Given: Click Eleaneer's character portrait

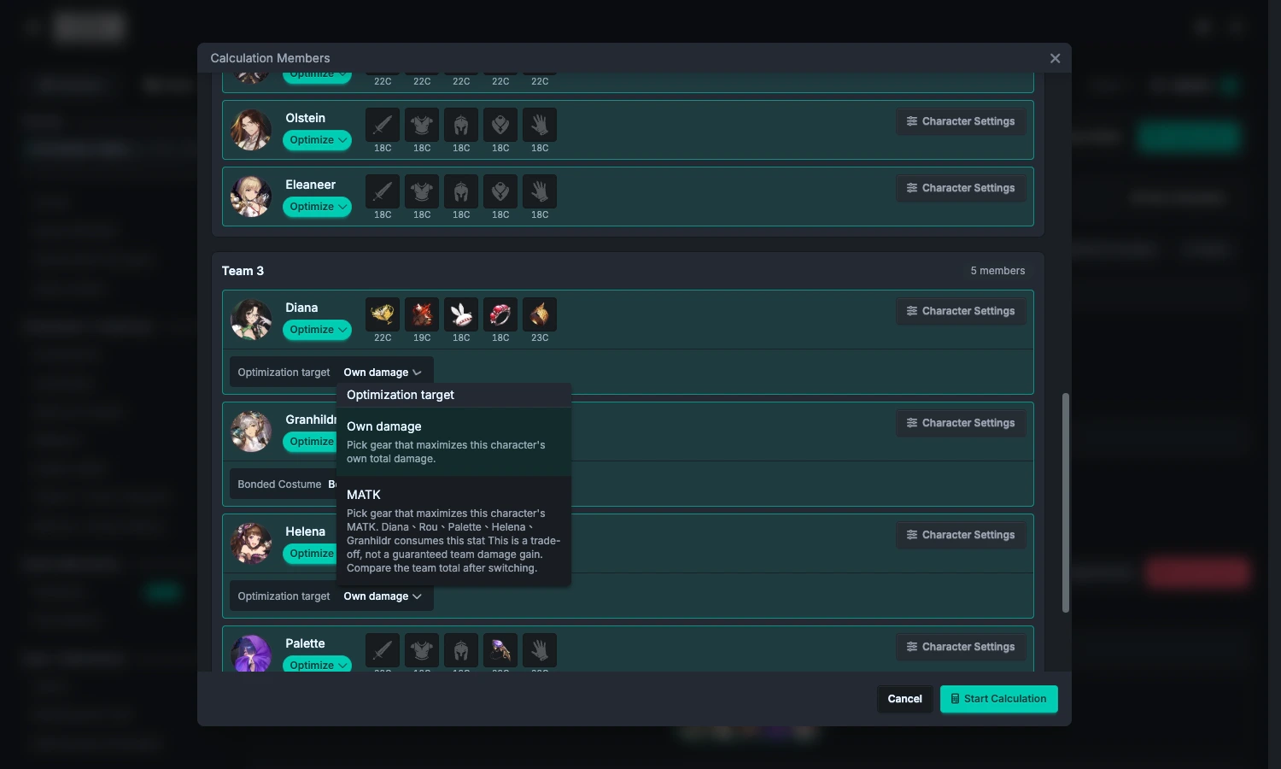Looking at the screenshot, I should click(x=251, y=197).
